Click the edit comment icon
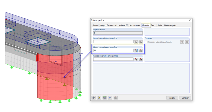The image size is (212, 112). tap(99, 98)
